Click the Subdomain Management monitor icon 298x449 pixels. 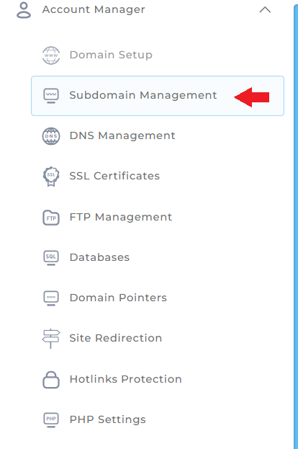click(51, 96)
